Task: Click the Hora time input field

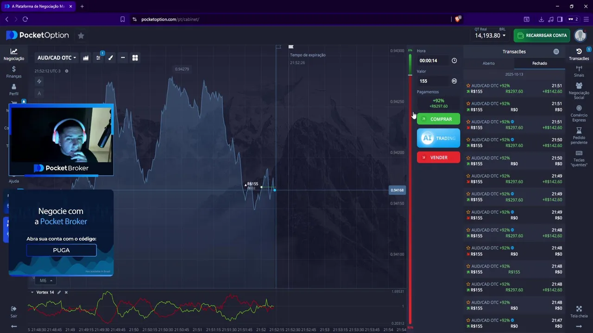Action: tap(433, 61)
